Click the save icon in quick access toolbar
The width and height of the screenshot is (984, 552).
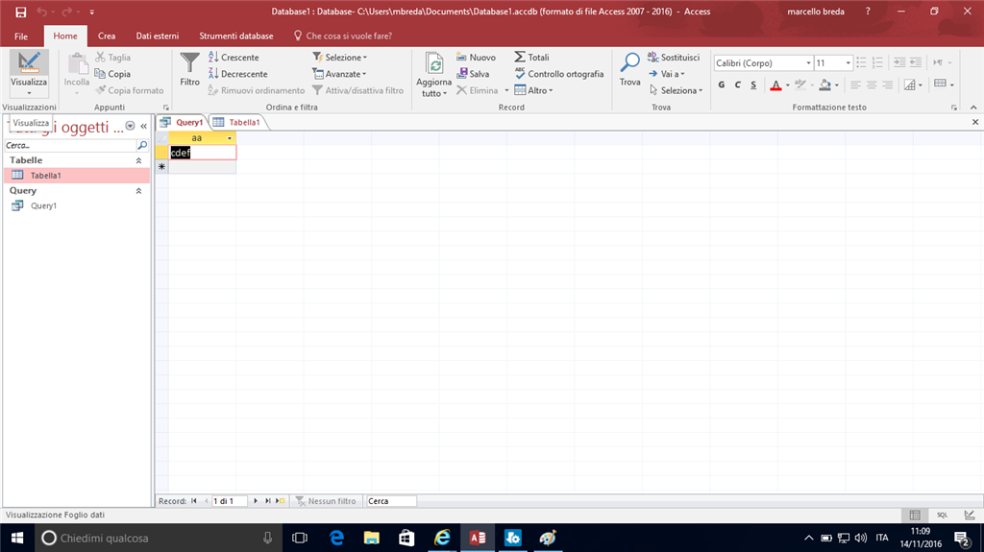click(x=21, y=12)
